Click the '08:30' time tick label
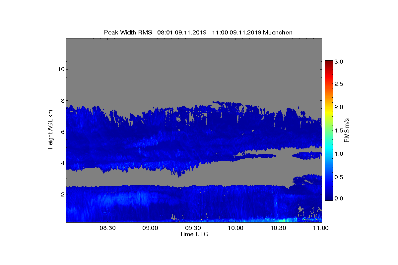Image resolution: width=398 pixels, height=265 pixels. pyautogui.click(x=107, y=228)
